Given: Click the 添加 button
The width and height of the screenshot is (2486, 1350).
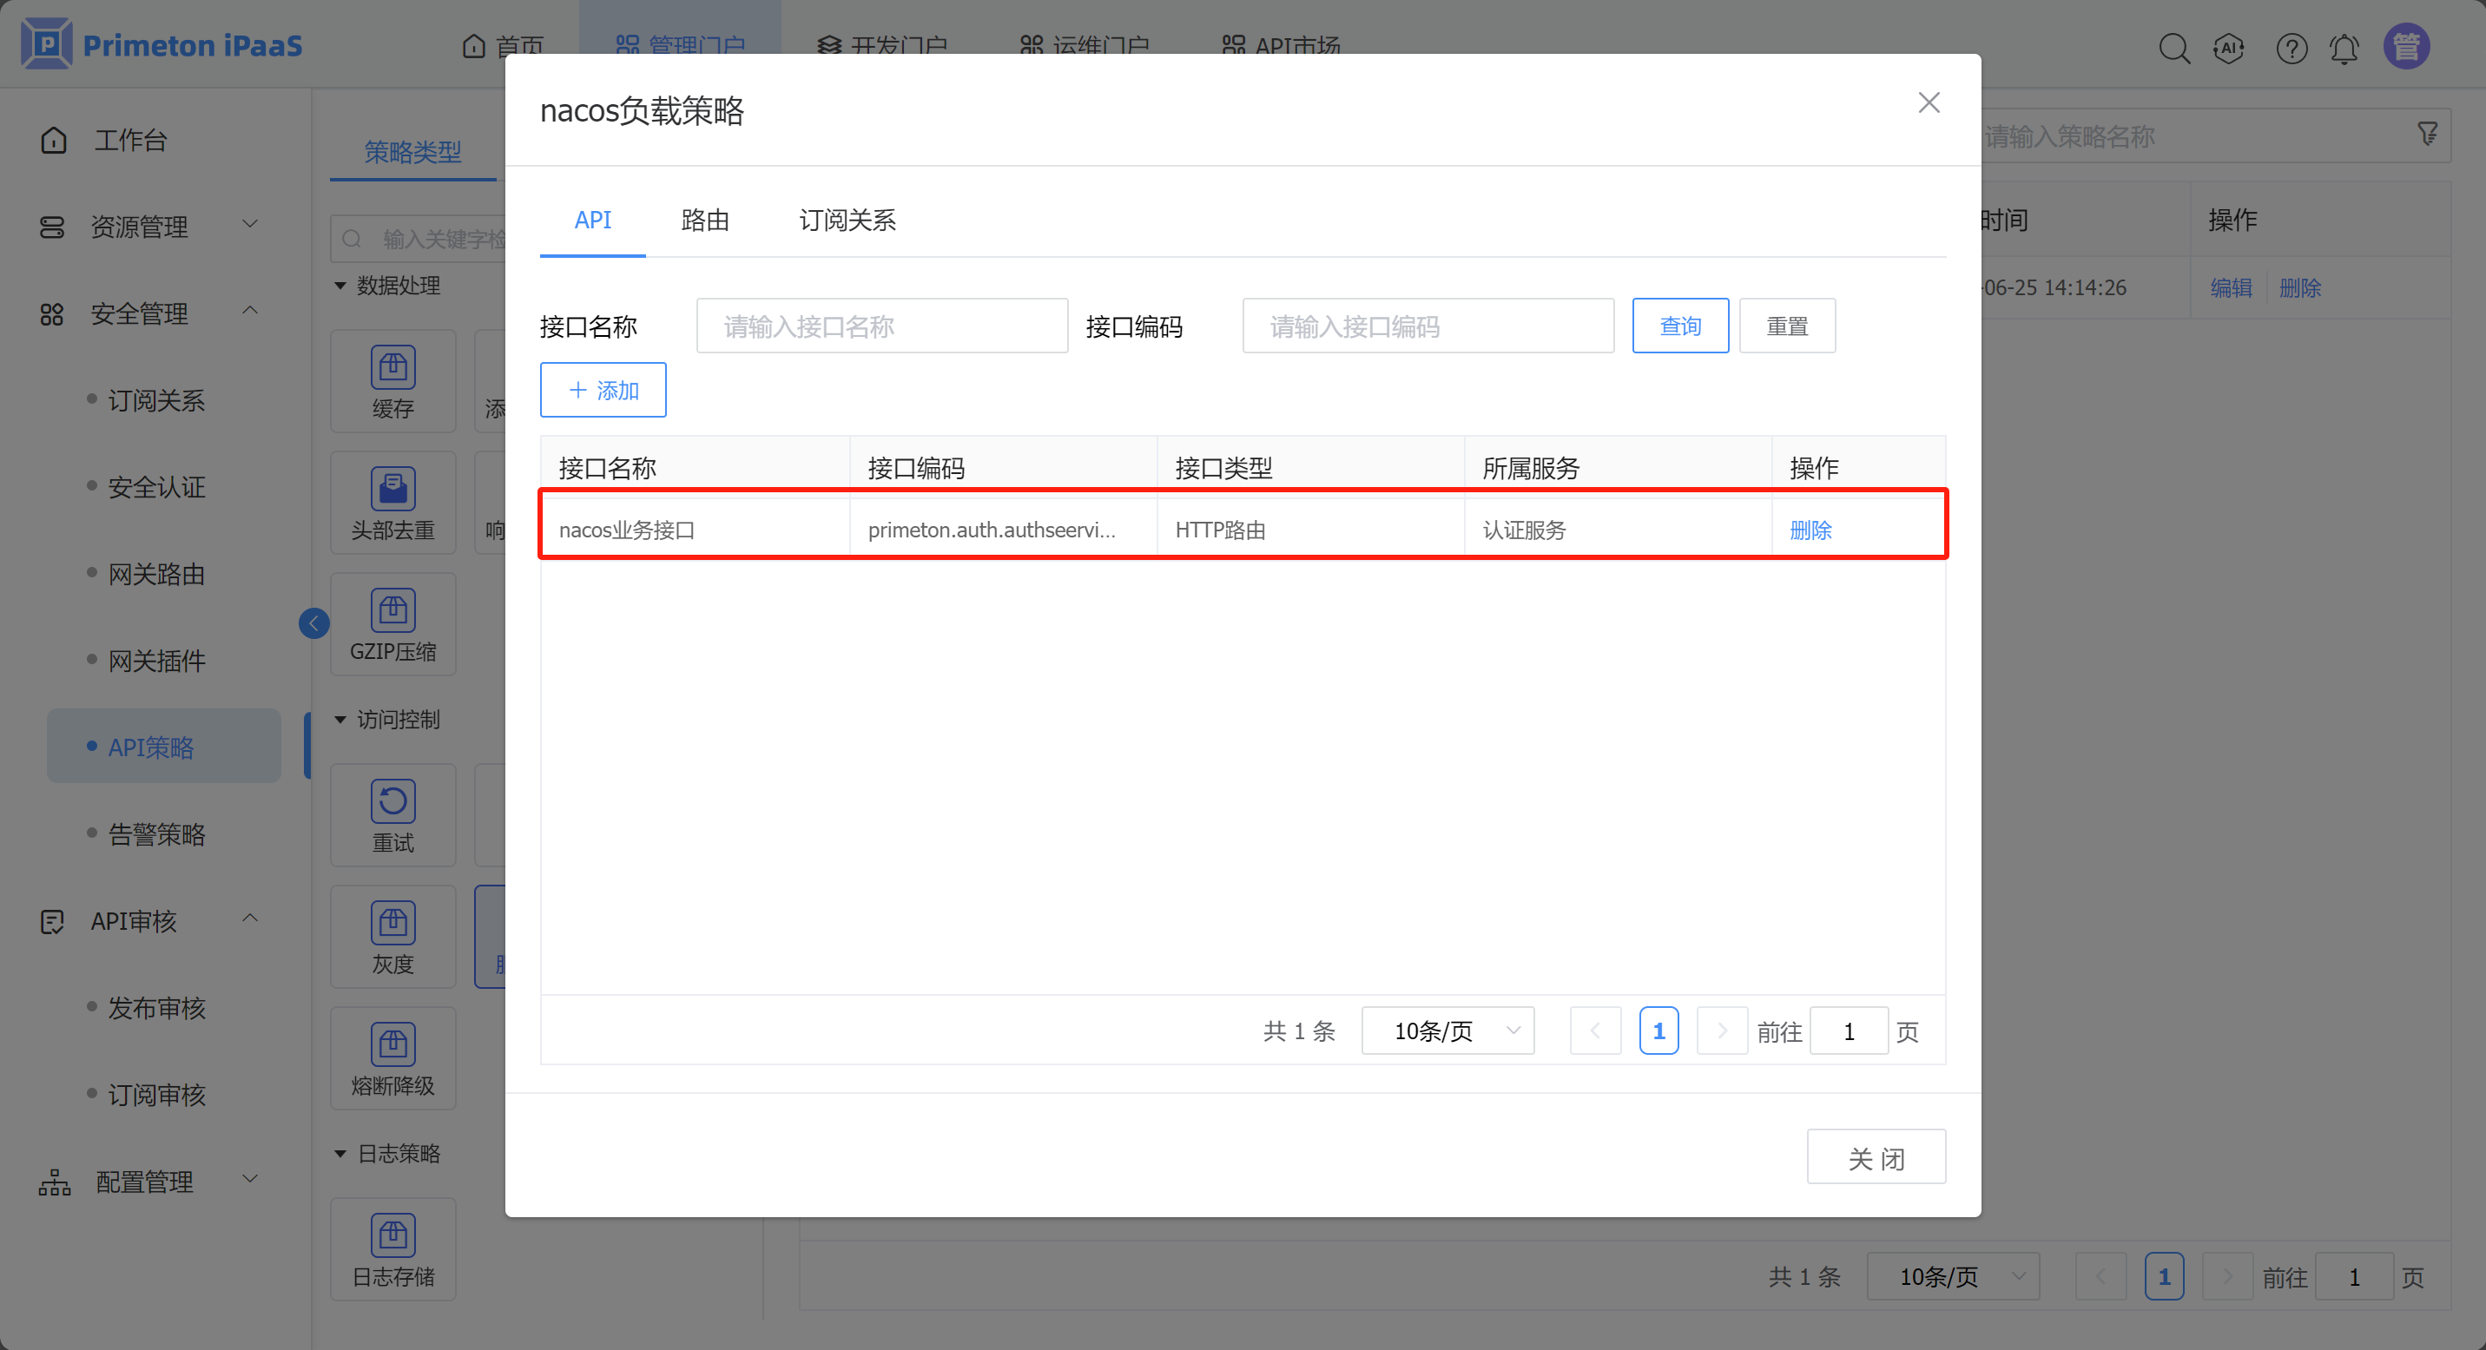Looking at the screenshot, I should [603, 390].
